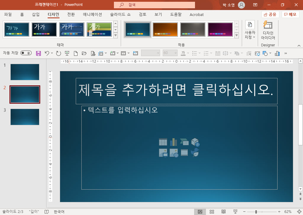303x215 pixels.
Task: Open Undo history dropdown arrow
Action: click(52, 53)
